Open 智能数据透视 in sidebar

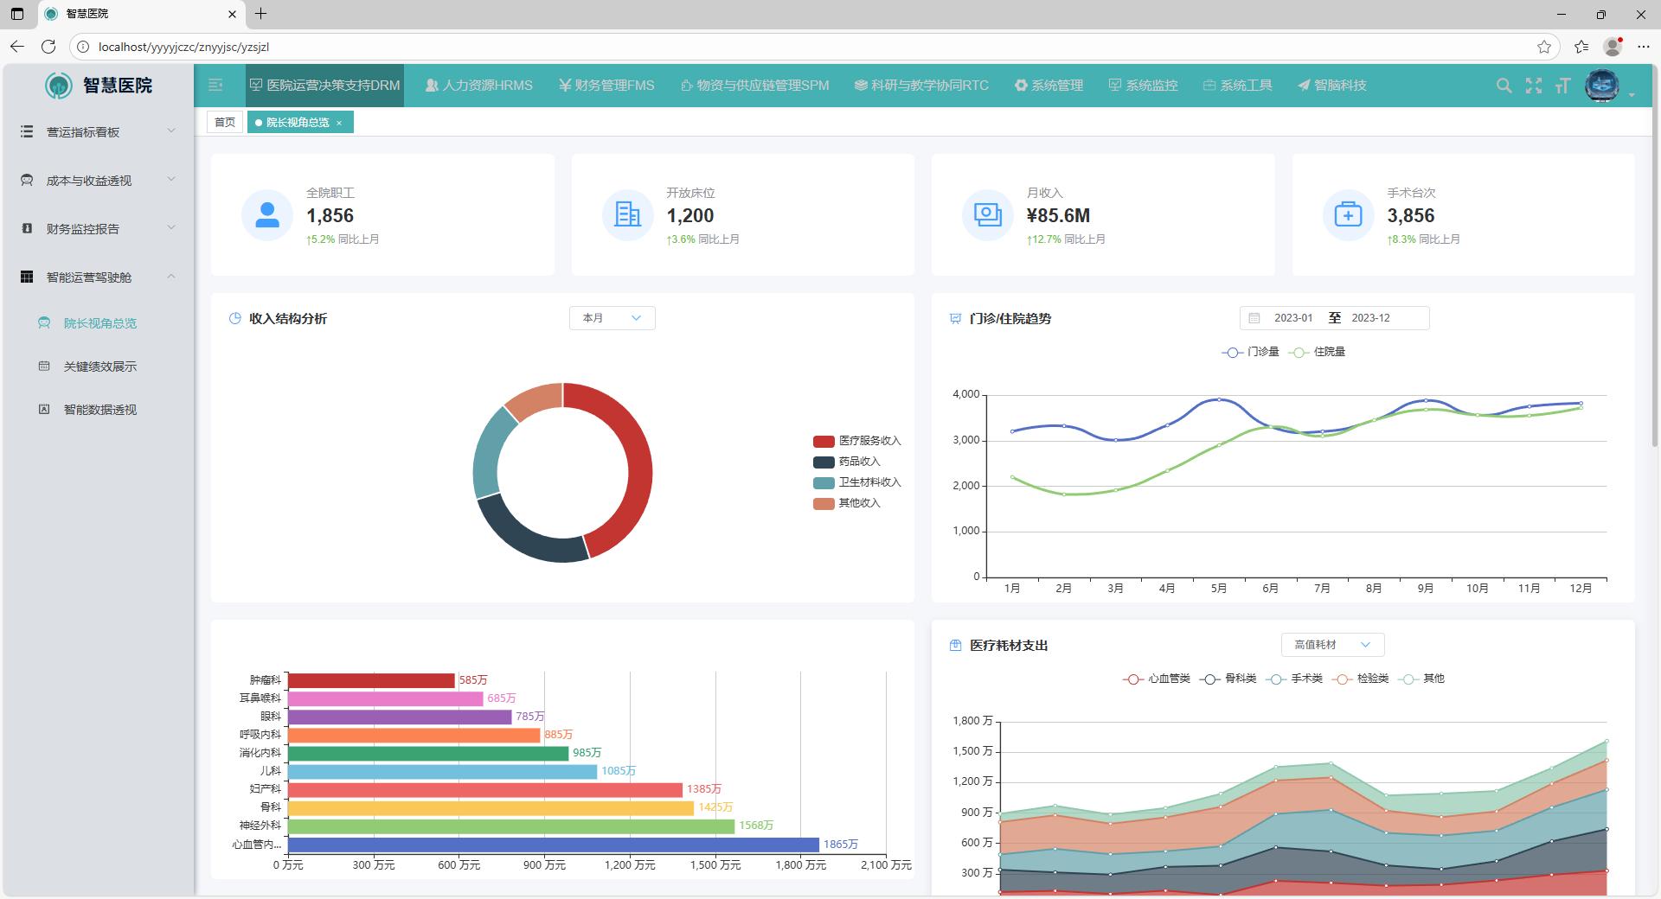[99, 410]
